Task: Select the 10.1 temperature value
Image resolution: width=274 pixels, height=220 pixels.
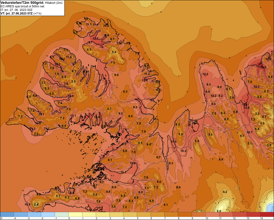Action: click(x=123, y=172)
